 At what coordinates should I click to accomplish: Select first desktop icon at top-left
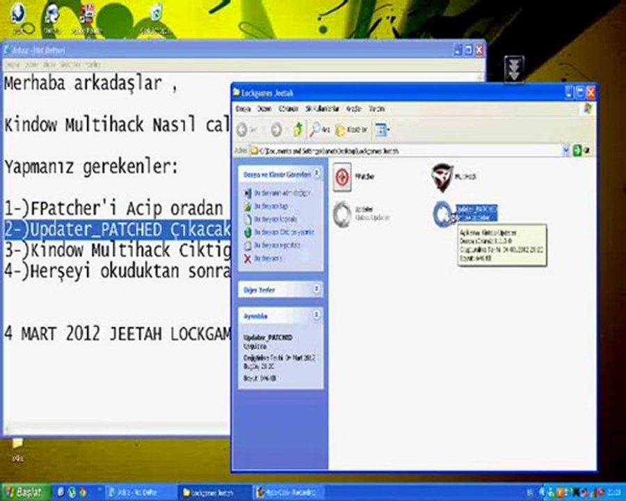point(18,18)
